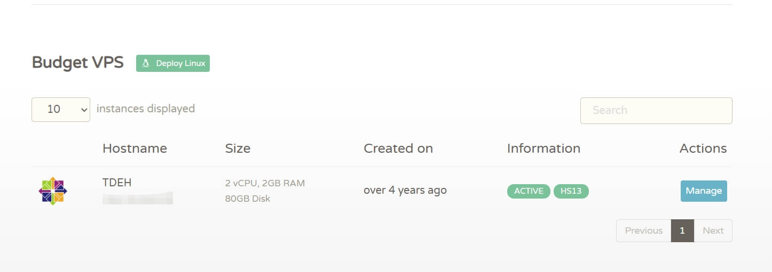Click the 80GB Disk size text

pyautogui.click(x=248, y=199)
